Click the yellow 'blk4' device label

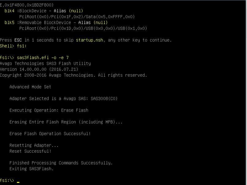pyautogui.click(x=10, y=11)
